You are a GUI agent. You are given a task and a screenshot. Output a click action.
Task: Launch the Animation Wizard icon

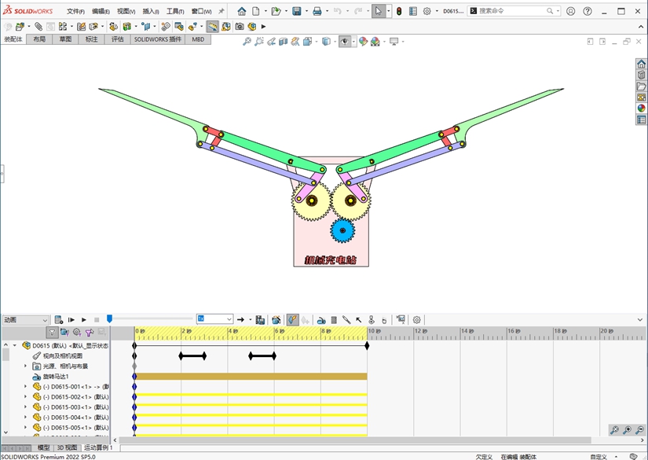(x=276, y=320)
